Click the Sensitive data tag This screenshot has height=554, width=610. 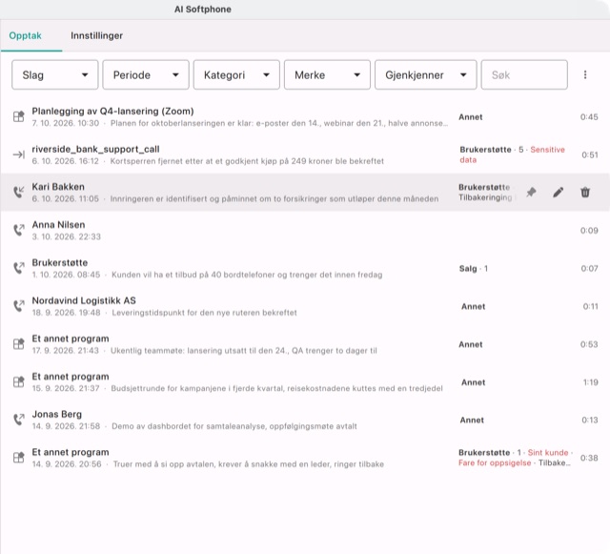point(512,154)
